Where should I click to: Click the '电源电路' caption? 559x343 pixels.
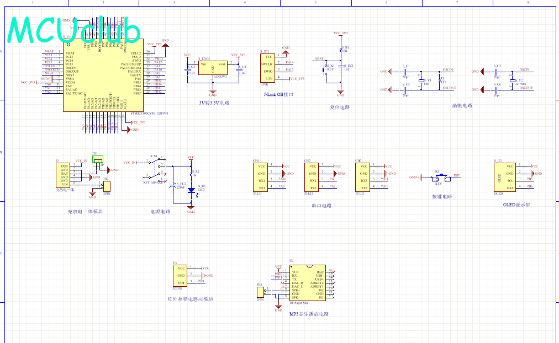(160, 212)
